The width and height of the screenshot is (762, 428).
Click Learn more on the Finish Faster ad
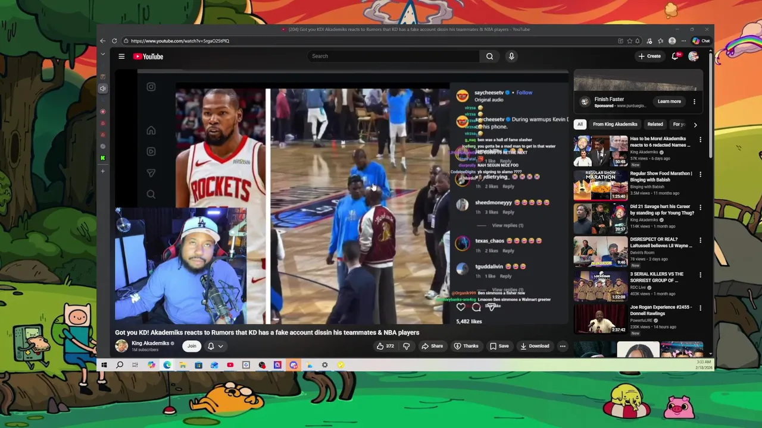669,102
